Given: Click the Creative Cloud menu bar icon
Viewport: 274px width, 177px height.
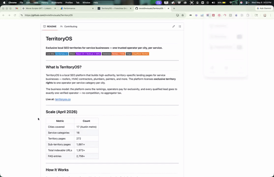Looking at the screenshot, I should 185,3.
